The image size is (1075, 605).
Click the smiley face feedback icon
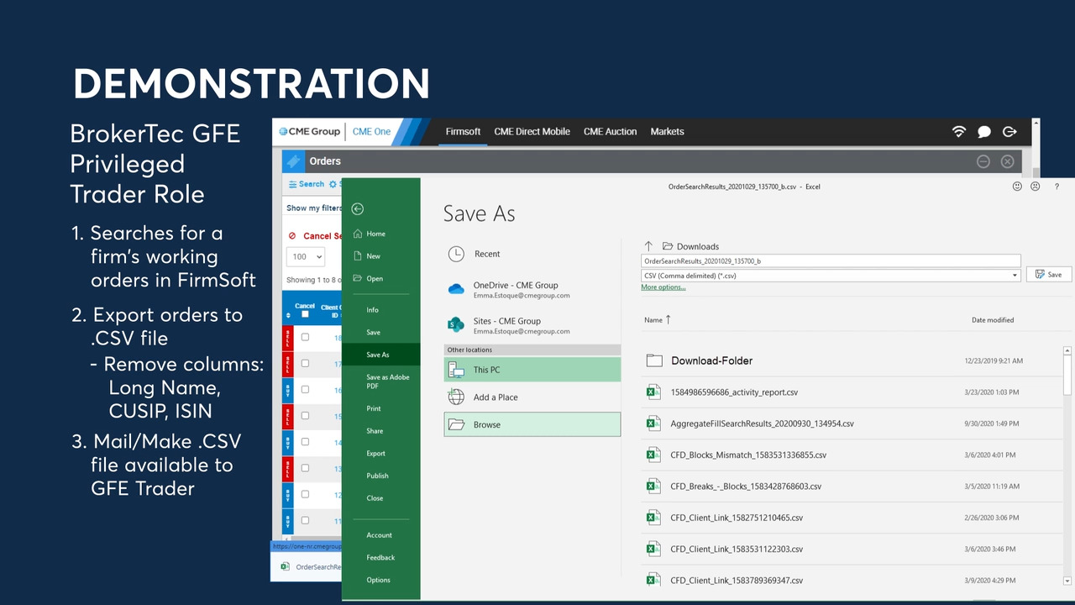[x=1018, y=187]
